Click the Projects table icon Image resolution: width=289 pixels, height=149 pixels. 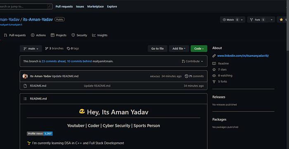(x=52, y=35)
